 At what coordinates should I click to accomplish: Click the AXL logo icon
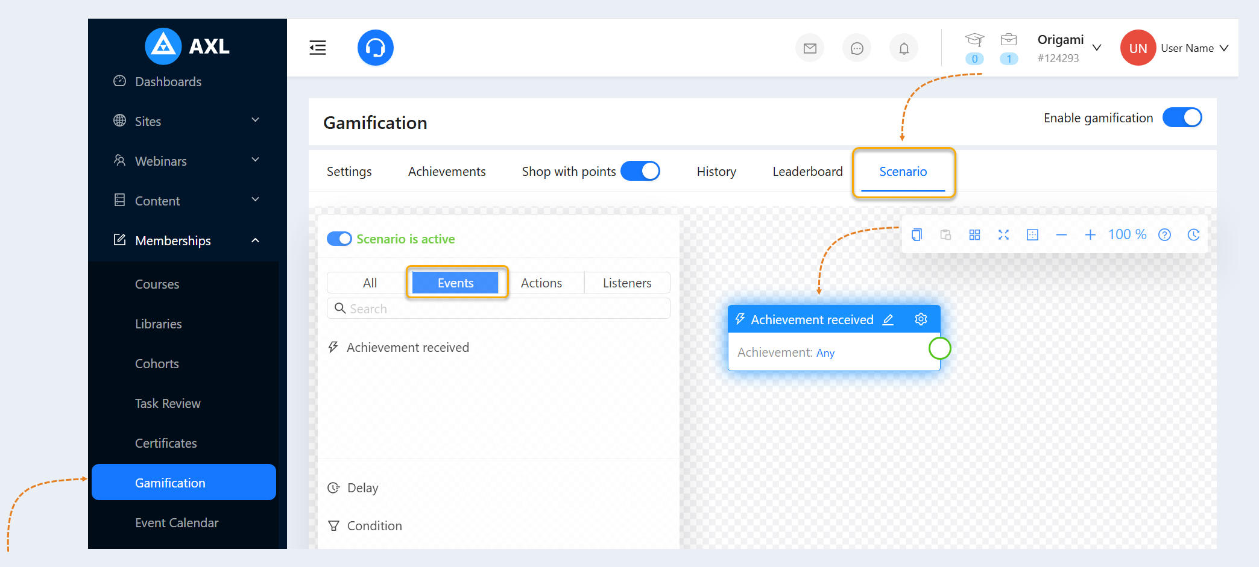point(163,46)
